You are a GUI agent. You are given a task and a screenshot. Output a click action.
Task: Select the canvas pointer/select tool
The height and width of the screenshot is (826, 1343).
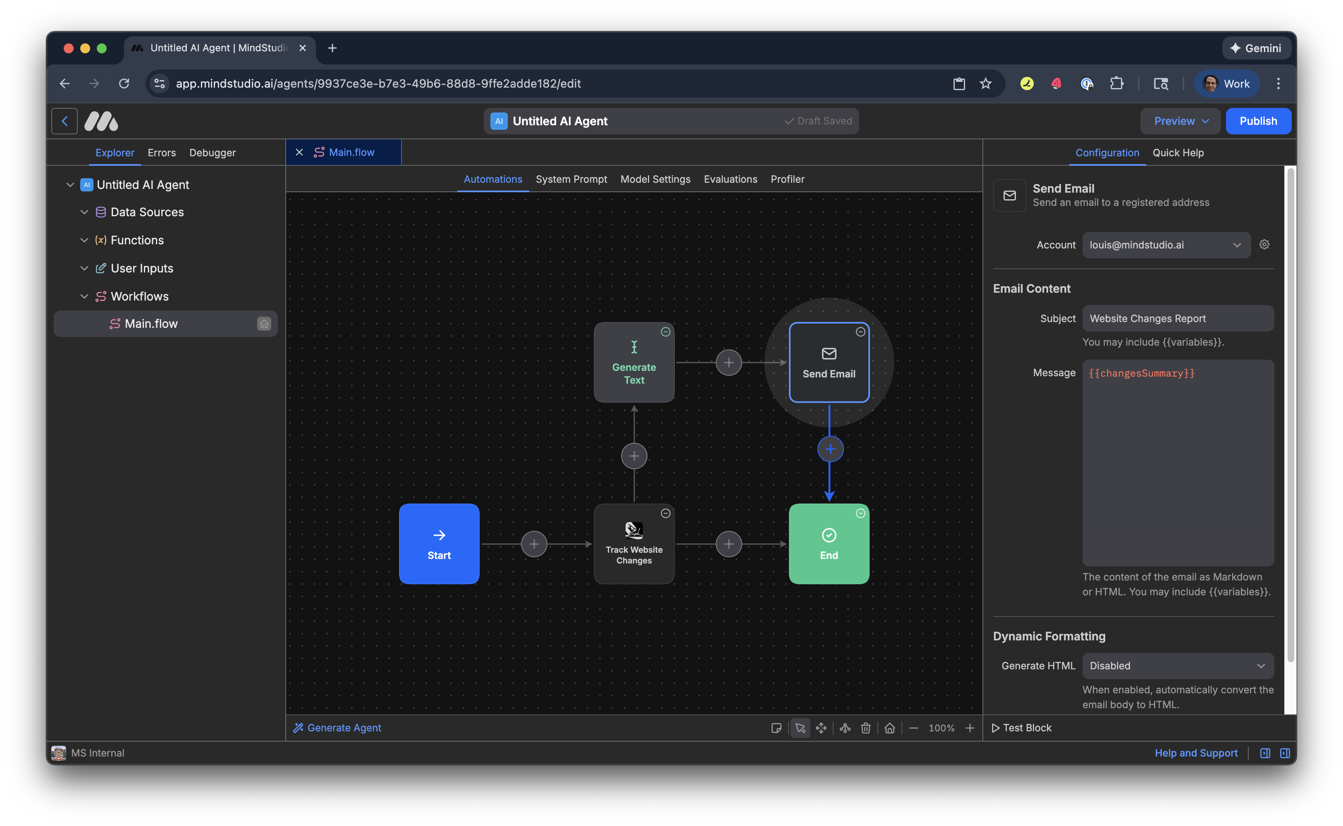click(x=801, y=728)
